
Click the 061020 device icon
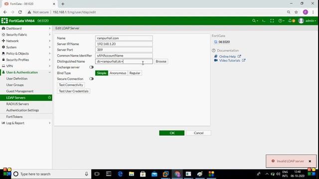[216, 42]
